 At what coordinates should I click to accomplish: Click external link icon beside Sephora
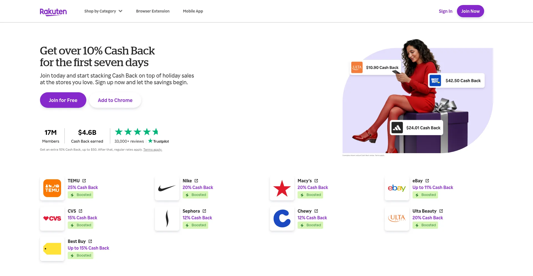[204, 211]
